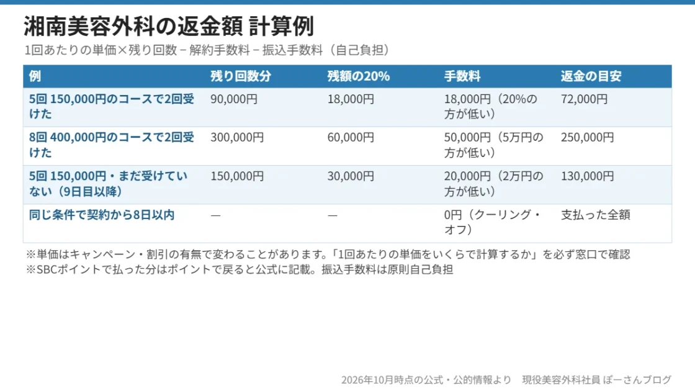Image resolution: width=695 pixels, height=391 pixels.
Task: Click the fee cell 20,000円（2万円の方が低い）
Action: tap(493, 184)
